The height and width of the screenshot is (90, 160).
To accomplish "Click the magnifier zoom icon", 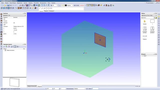I will 96,5.
